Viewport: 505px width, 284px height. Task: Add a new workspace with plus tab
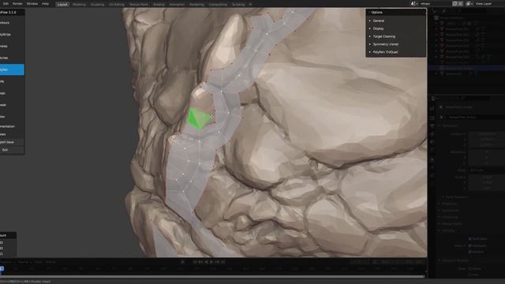click(x=250, y=5)
